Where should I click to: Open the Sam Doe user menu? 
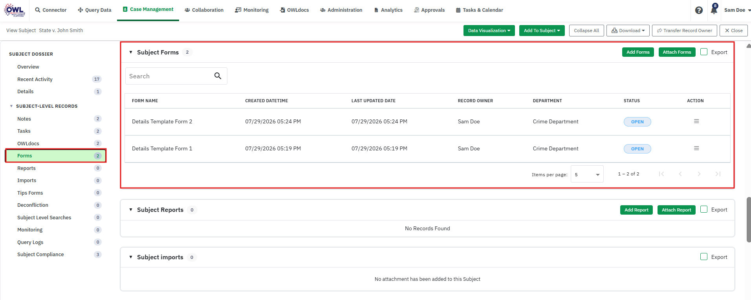coord(737,10)
